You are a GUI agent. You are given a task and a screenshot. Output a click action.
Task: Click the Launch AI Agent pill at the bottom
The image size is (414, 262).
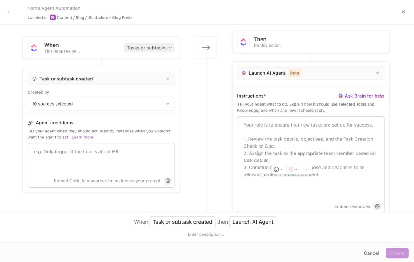(253, 221)
